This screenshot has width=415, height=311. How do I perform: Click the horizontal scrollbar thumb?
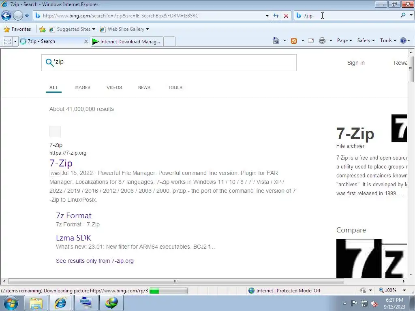click(176, 281)
